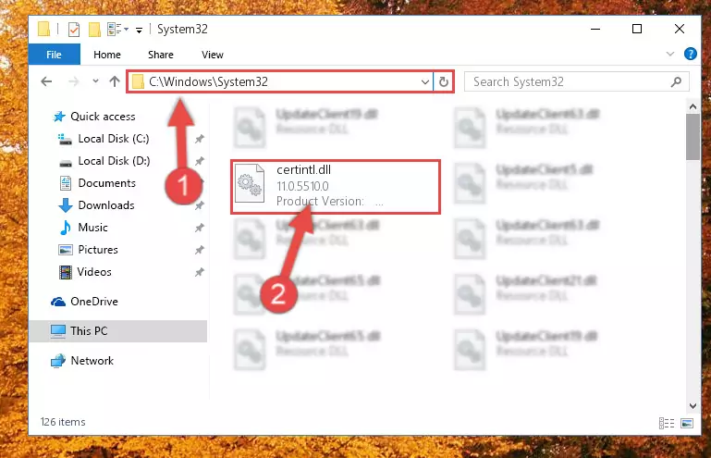Viewport: 711px width, 458px height.
Task: Open Explorer help via question mark icon
Action: click(690, 54)
